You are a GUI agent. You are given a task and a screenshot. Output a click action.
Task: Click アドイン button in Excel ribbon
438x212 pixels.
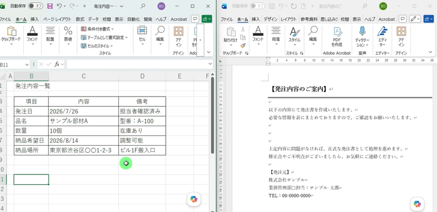pyautogui.click(x=179, y=37)
